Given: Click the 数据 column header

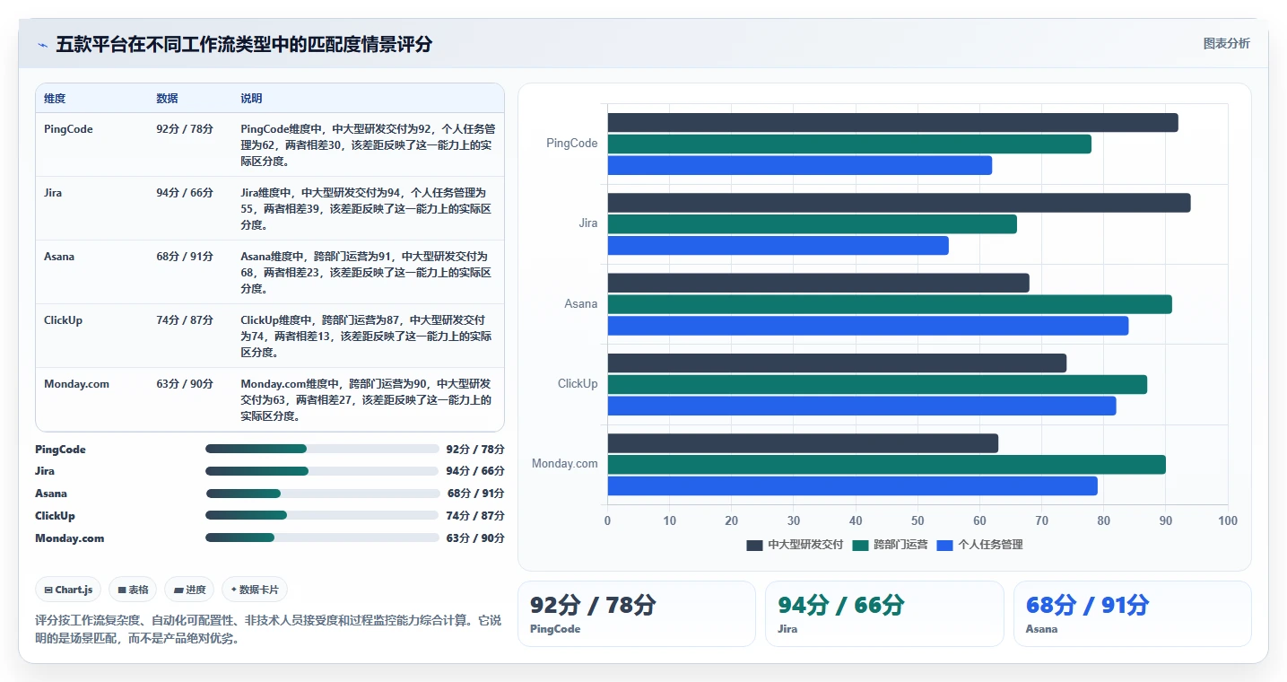Looking at the screenshot, I should tap(167, 99).
